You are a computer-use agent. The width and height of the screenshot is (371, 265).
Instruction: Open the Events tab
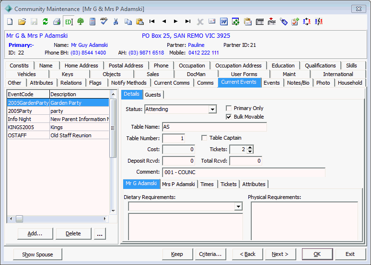pos(272,83)
